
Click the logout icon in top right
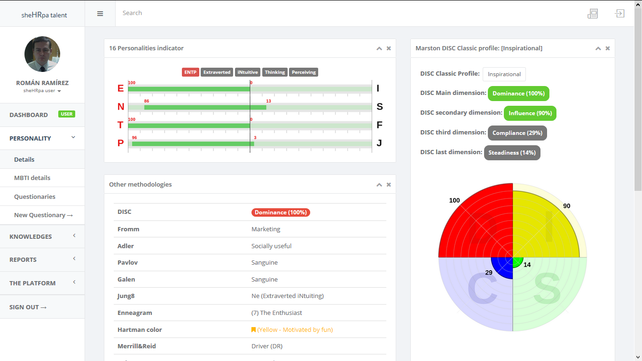pos(620,14)
